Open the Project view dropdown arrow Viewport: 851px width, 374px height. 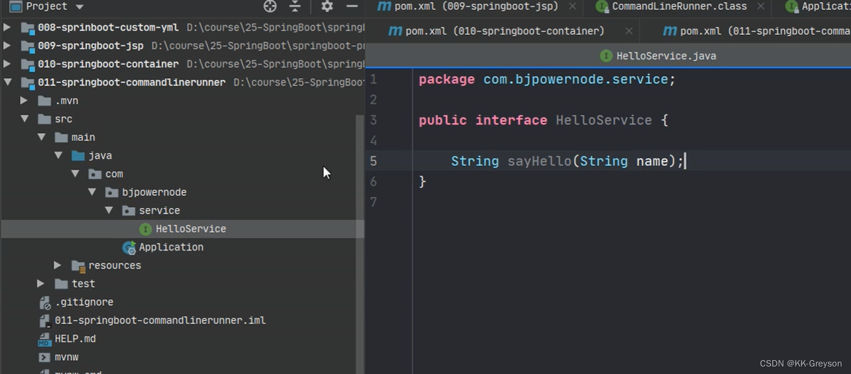pyautogui.click(x=80, y=7)
